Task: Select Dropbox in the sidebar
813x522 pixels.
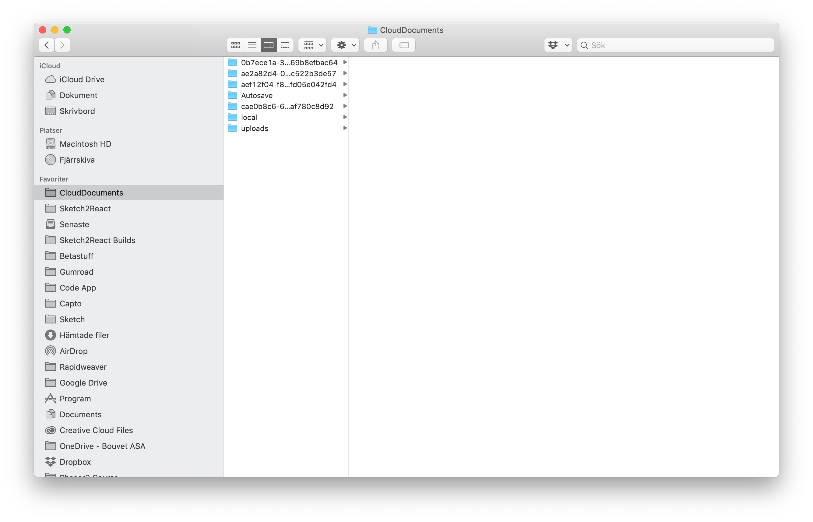Action: [x=75, y=462]
